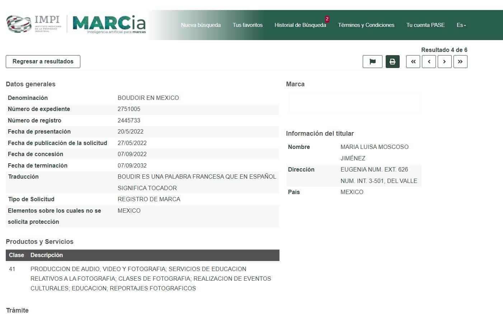Click the search history badge number 2
Viewport: 503px width, 314px height.
click(x=327, y=19)
